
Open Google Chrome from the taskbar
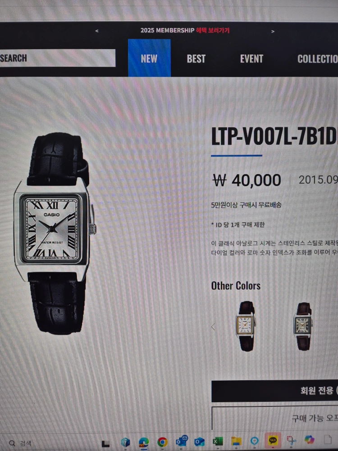click(x=162, y=442)
